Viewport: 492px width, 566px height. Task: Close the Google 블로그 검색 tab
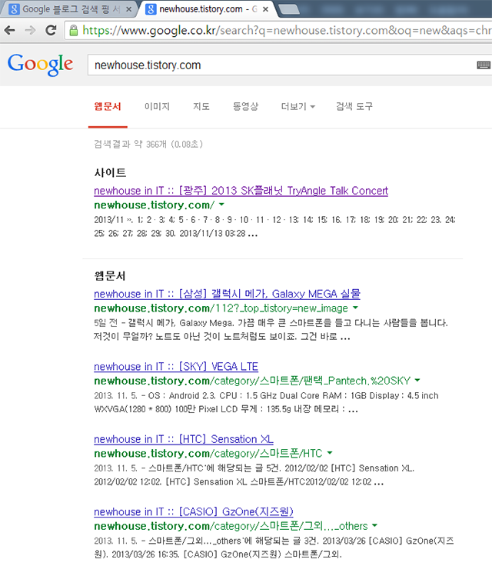[128, 9]
